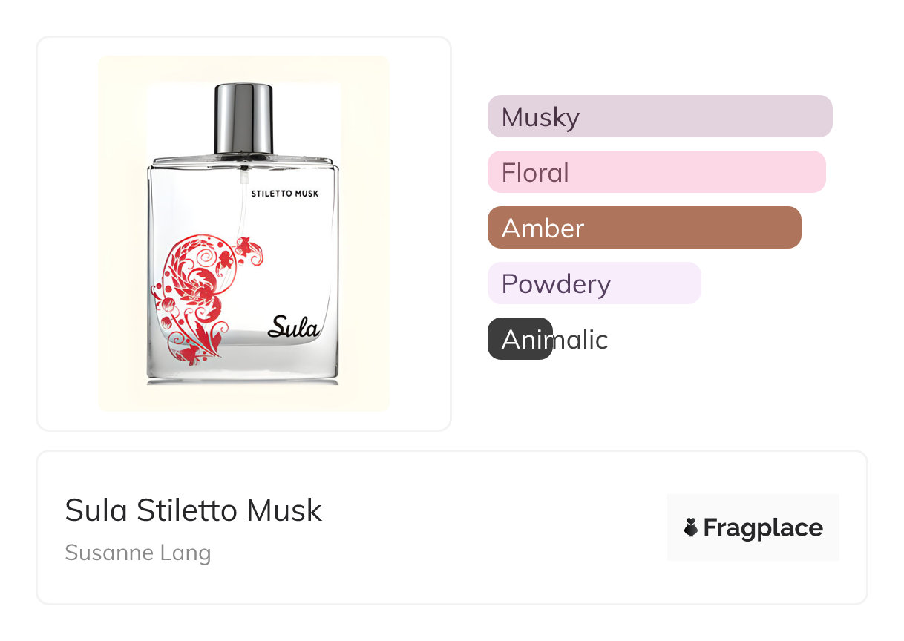Click the dark Animalic accord bar
Image resolution: width=904 pixels, height=641 pixels.
pyautogui.click(x=520, y=339)
